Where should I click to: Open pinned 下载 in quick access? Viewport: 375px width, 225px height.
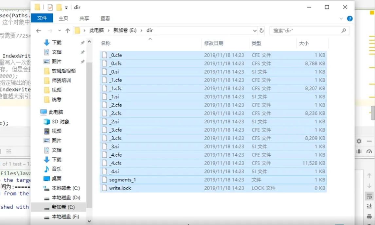click(x=56, y=43)
